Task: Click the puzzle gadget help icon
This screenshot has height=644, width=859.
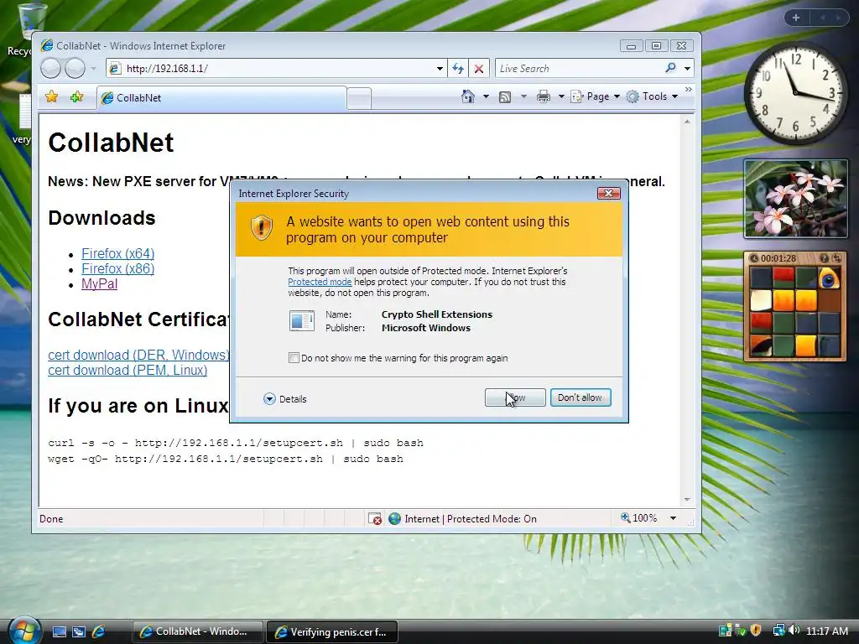Action: (x=824, y=258)
